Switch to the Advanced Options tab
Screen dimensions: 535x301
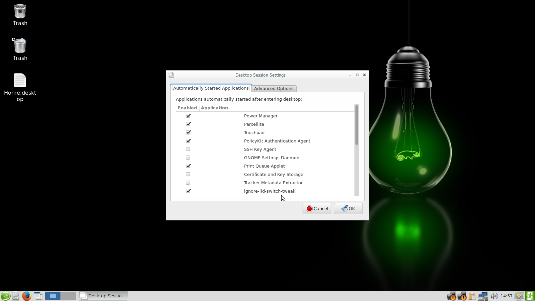coord(274,89)
